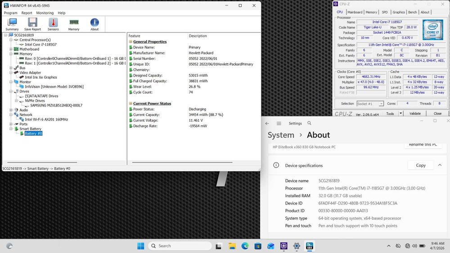Expand the Ports tree node
This screenshot has width=450, height=253.
11,124
